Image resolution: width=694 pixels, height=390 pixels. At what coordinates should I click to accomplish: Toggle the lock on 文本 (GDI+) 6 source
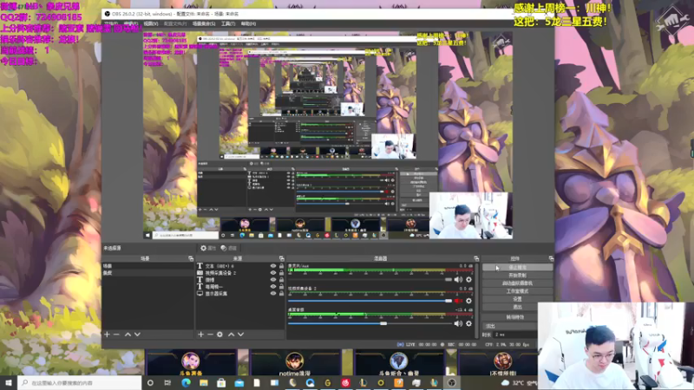point(281,266)
